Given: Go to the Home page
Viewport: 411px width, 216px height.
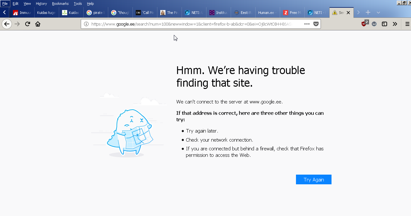Looking at the screenshot, I should pyautogui.click(x=38, y=24).
